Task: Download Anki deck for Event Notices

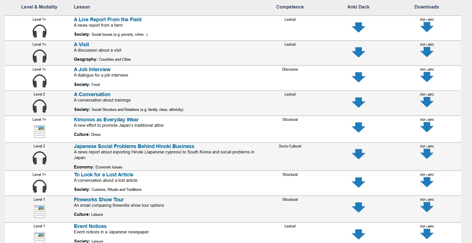Action: point(358,234)
